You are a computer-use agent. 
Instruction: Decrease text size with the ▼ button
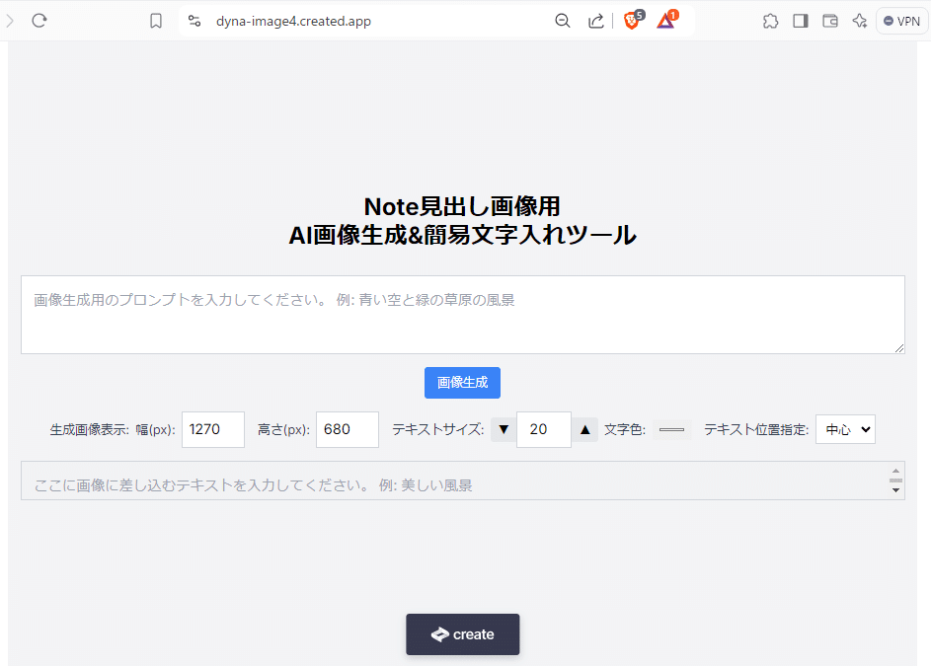pos(504,429)
